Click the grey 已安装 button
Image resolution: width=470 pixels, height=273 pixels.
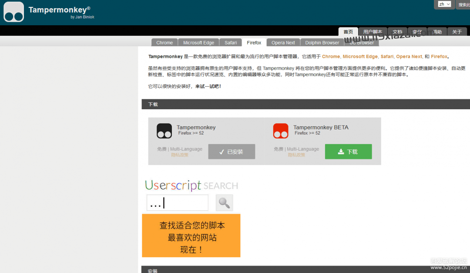click(232, 152)
